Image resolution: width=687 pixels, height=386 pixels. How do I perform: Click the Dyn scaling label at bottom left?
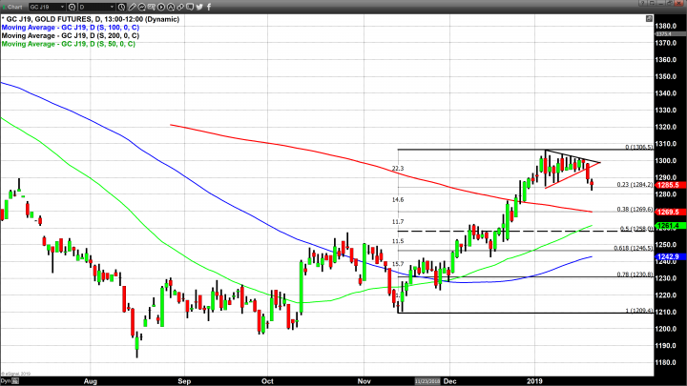pos(6,381)
